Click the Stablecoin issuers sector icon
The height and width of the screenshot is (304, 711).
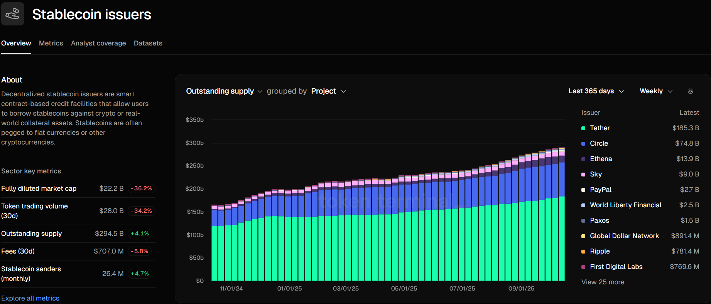[13, 14]
